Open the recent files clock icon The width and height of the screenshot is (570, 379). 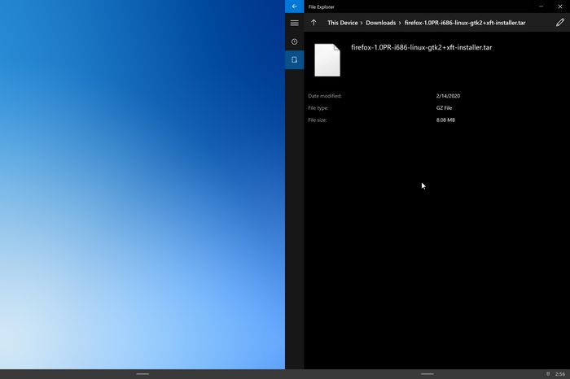pyautogui.click(x=295, y=41)
